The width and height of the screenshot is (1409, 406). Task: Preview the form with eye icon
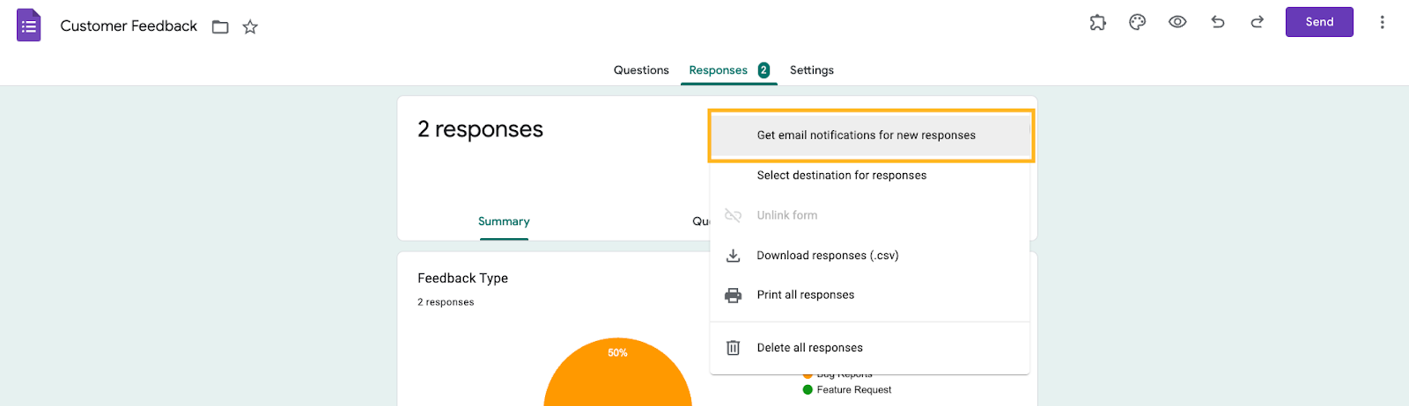[x=1177, y=22]
